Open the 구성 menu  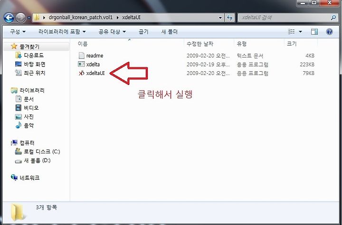18,32
